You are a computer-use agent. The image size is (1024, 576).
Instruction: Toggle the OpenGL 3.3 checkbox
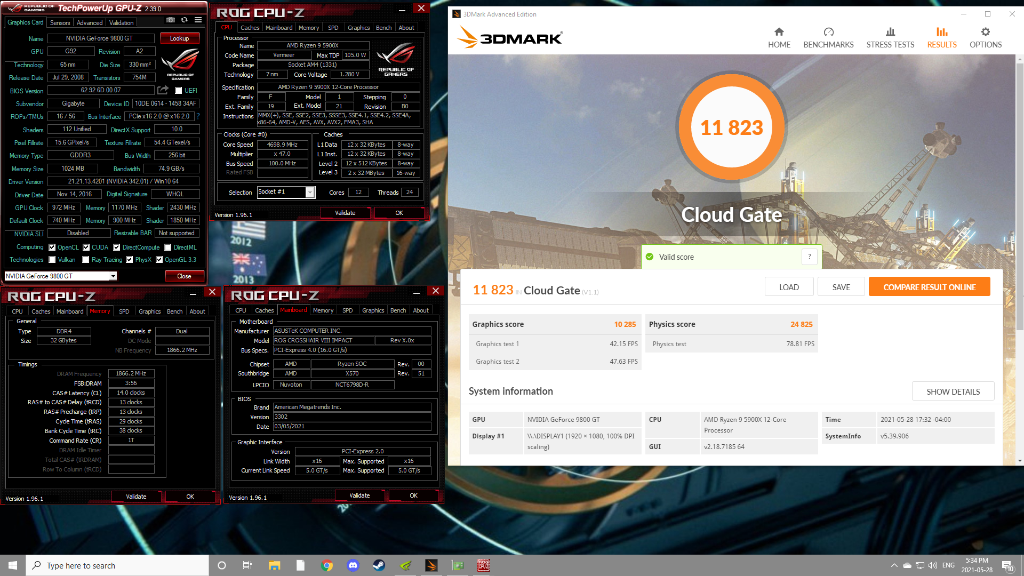coord(159,259)
